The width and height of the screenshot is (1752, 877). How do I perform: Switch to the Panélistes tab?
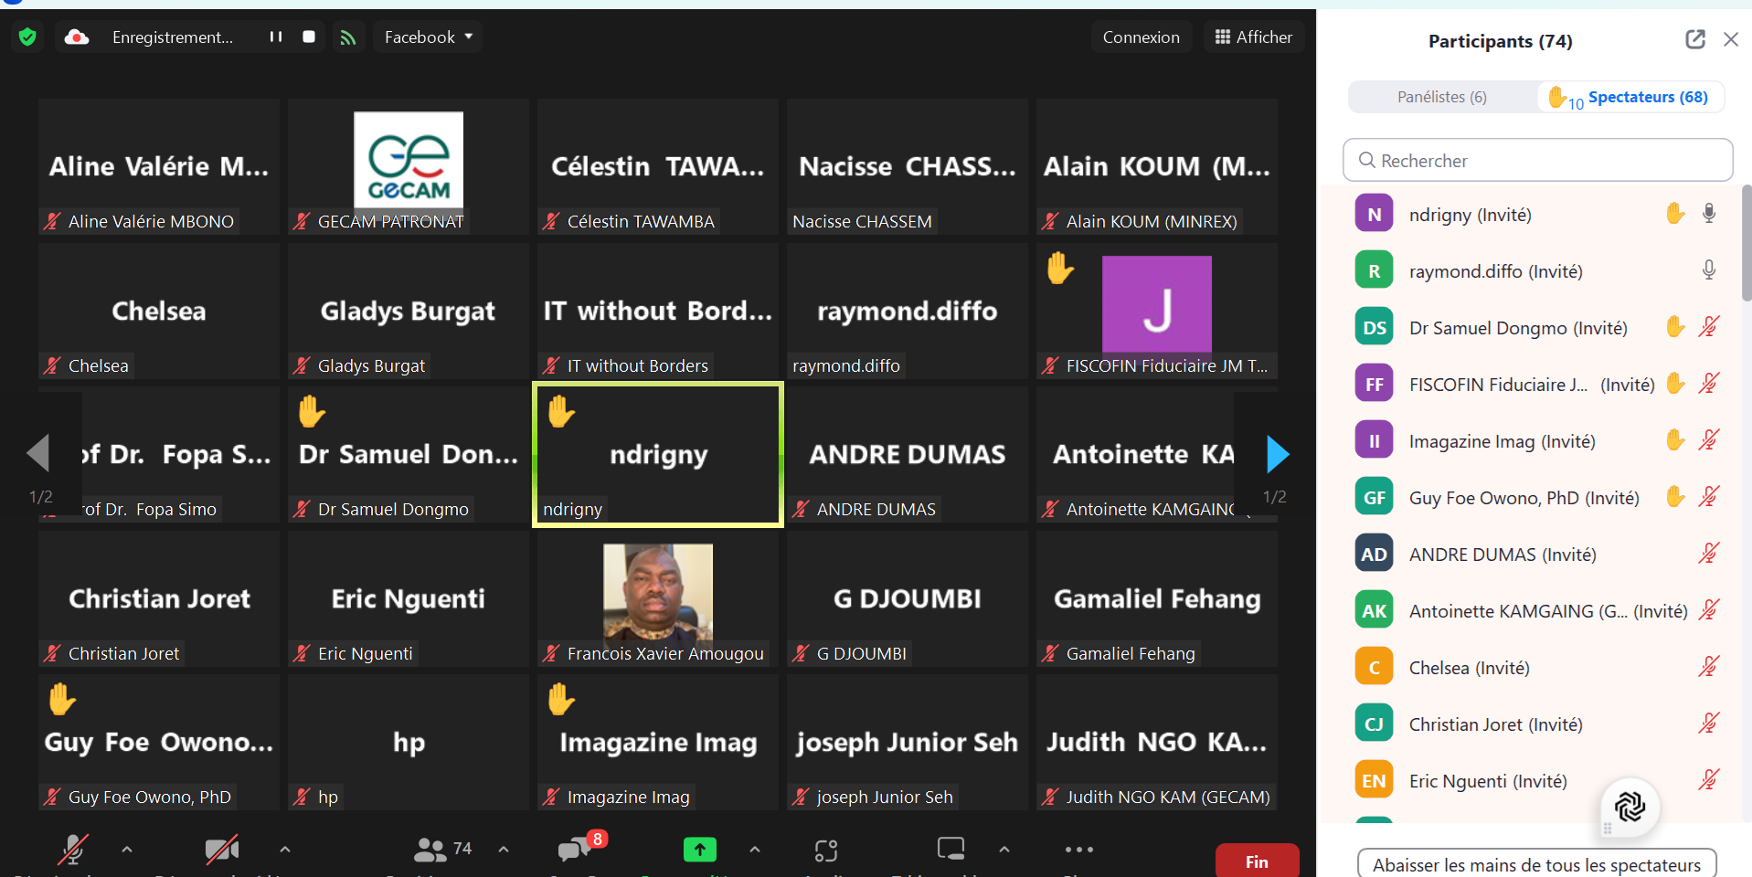tap(1441, 97)
